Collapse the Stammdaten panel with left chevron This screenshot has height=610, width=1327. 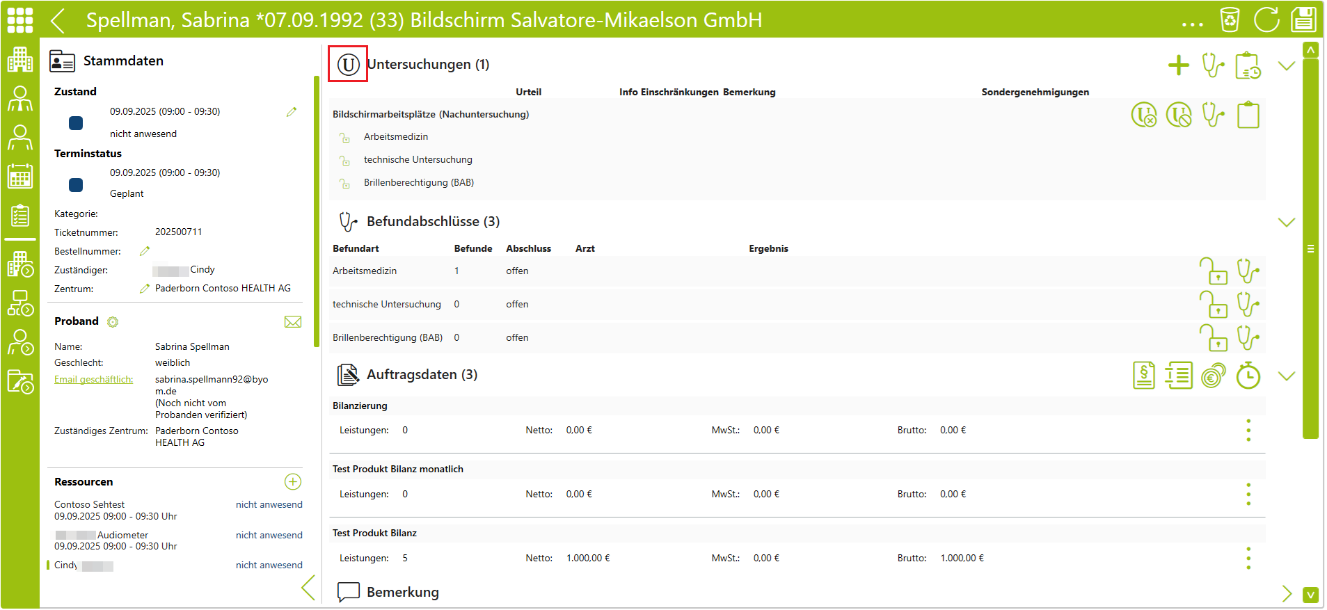click(308, 588)
